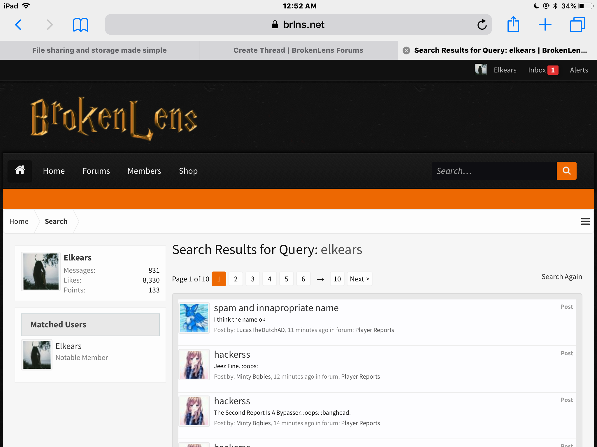The height and width of the screenshot is (447, 597).
Task: Show all open tabs overview icon
Action: pyautogui.click(x=577, y=25)
